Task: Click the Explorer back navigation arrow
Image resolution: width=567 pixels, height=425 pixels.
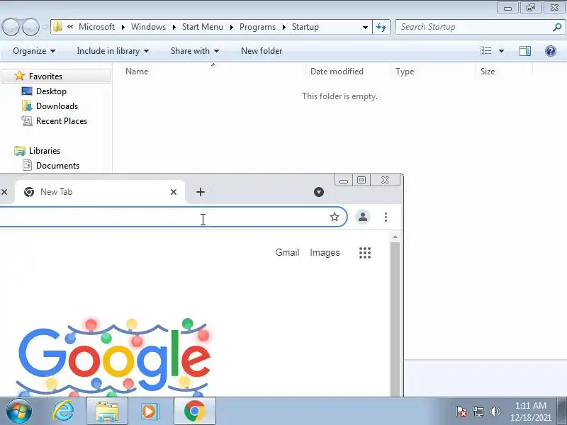Action: pyautogui.click(x=11, y=27)
